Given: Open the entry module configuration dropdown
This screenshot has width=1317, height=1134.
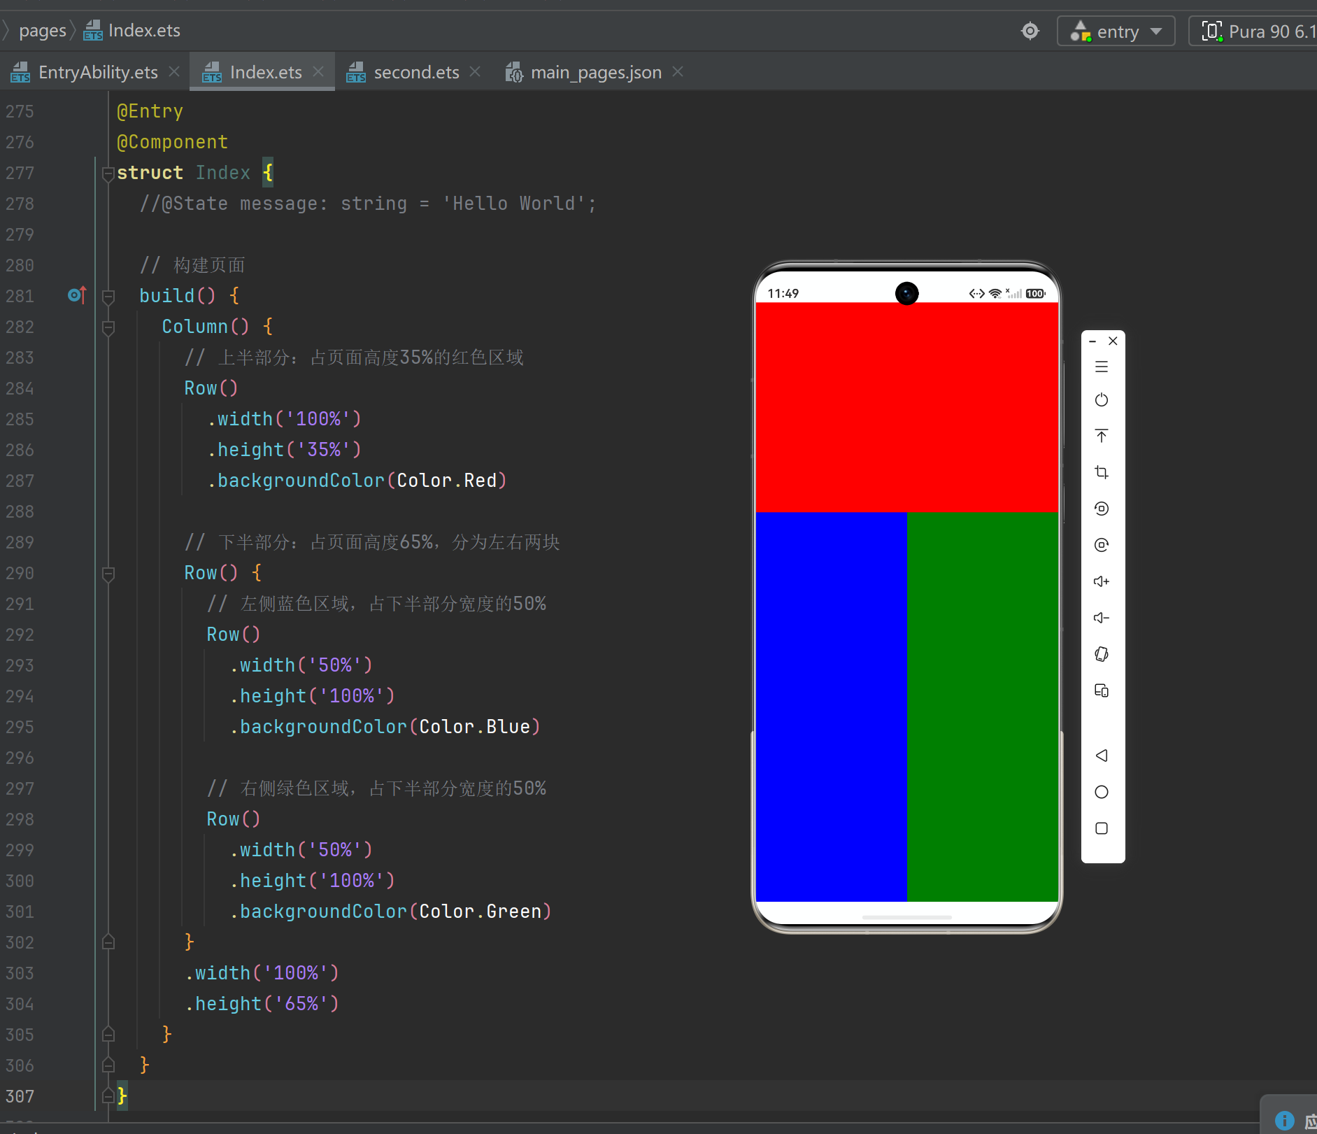Looking at the screenshot, I should 1116,31.
